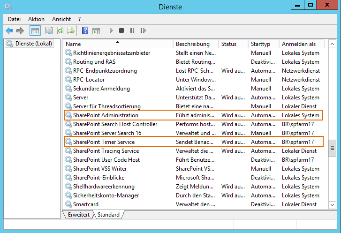Viewport: 341px width, 233px height.
Task: Export list using the toolbar icon
Action: (x=71, y=30)
